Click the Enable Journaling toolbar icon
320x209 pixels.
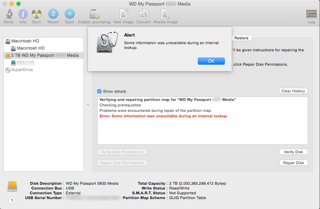click(94, 14)
